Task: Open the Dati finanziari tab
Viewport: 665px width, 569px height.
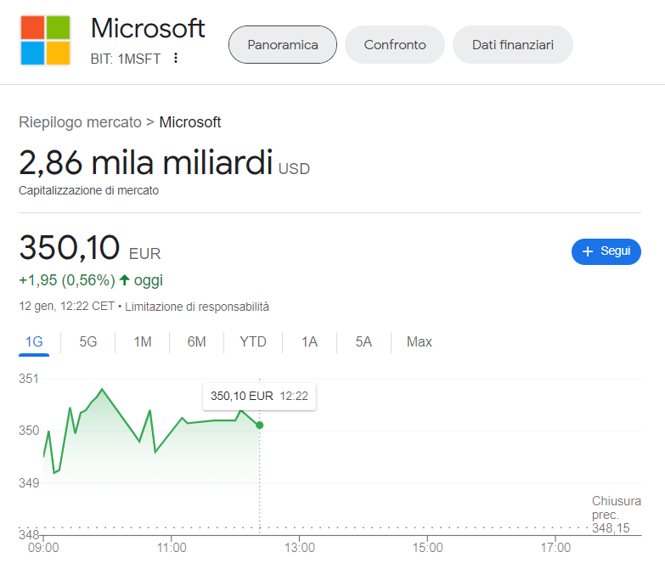Action: tap(512, 45)
